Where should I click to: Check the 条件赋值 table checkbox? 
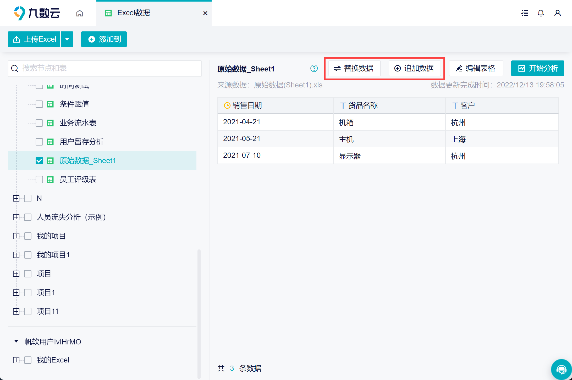pos(39,104)
